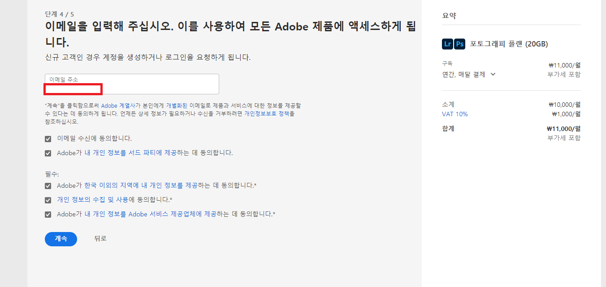
Task: Click the Lightroom Lr icon
Action: 447,44
